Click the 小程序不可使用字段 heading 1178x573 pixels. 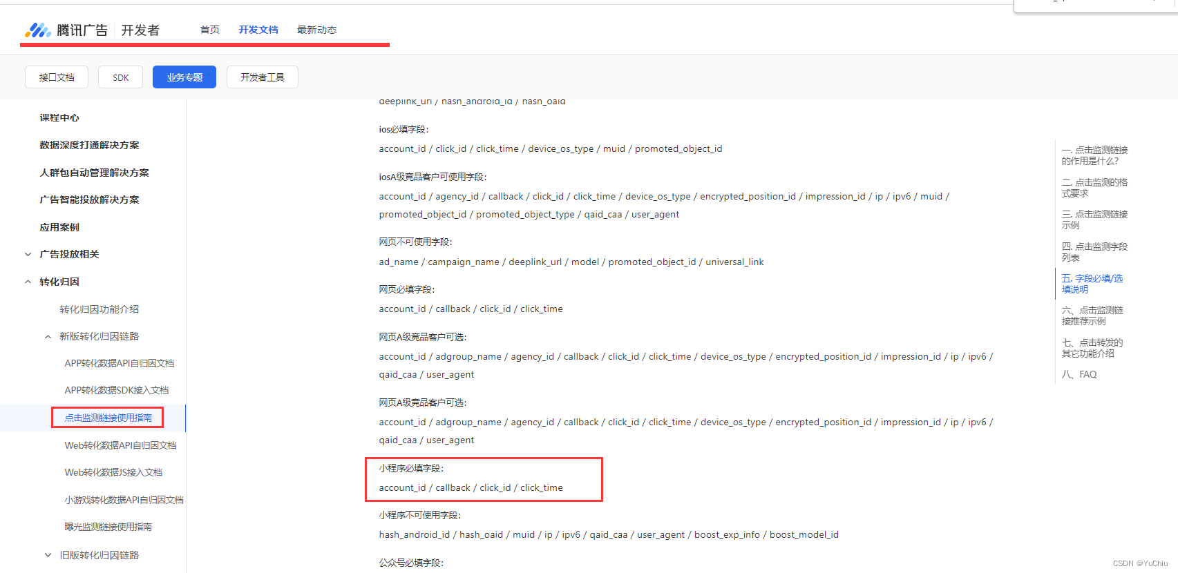point(419,515)
